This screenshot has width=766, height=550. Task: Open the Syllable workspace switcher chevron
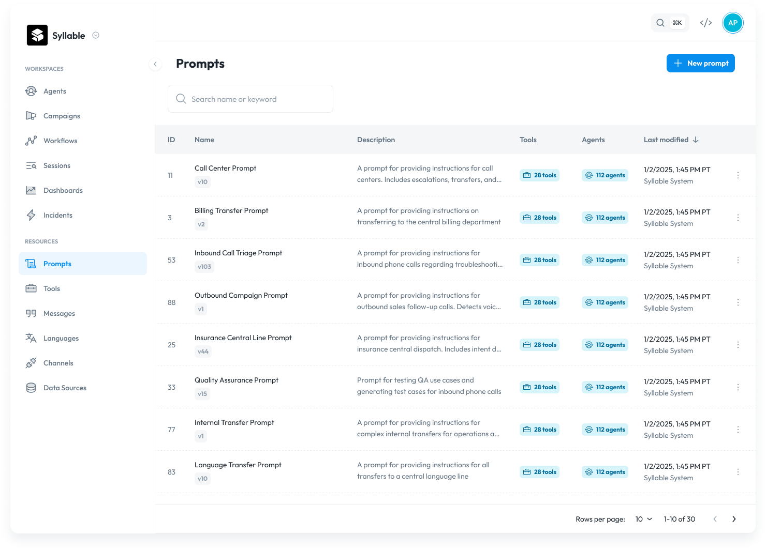pyautogui.click(x=96, y=35)
